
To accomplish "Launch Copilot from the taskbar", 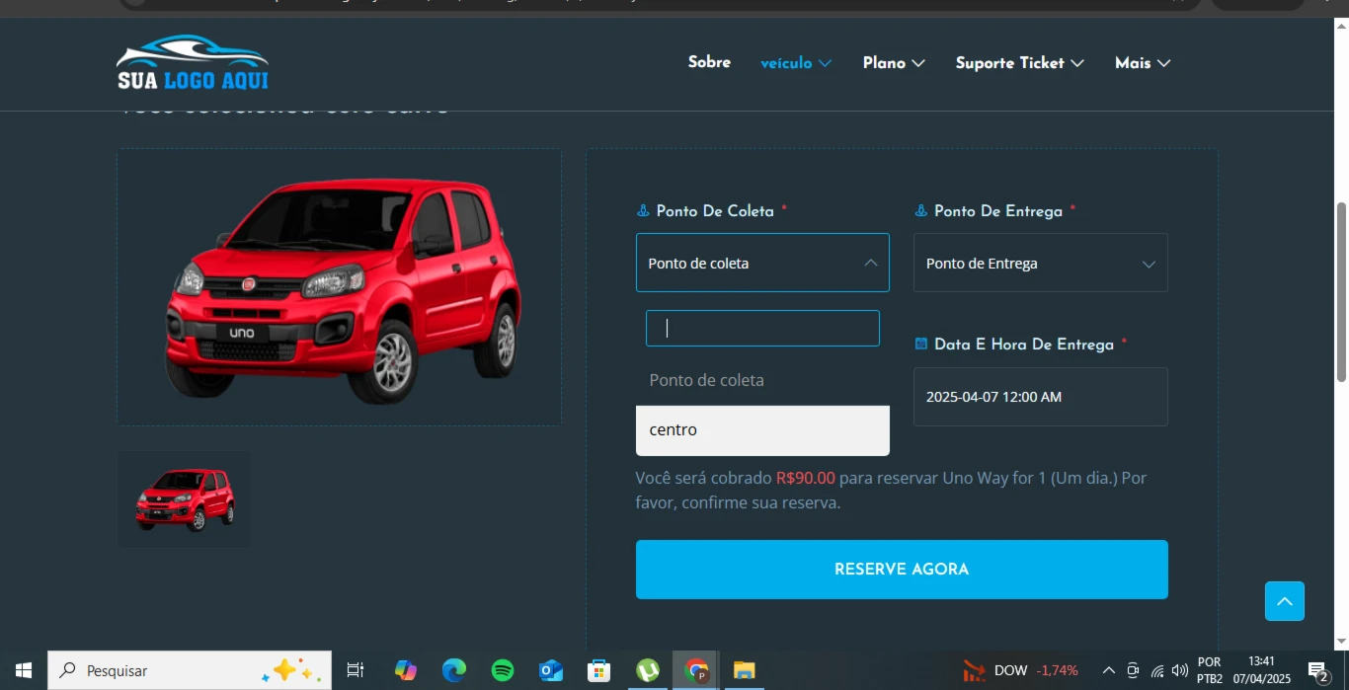I will tap(405, 670).
